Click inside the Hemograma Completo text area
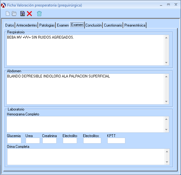The width and height of the screenshot is (181, 175). 85,124
